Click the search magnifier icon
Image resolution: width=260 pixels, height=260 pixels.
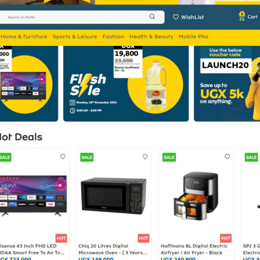152,16
